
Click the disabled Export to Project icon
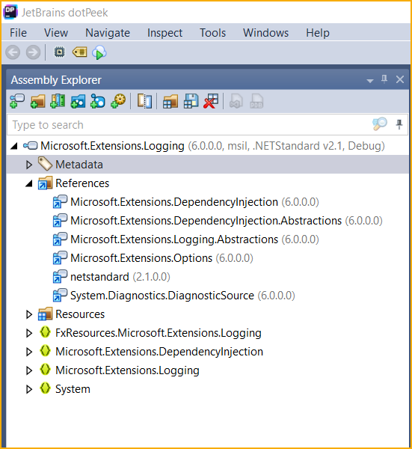click(236, 101)
